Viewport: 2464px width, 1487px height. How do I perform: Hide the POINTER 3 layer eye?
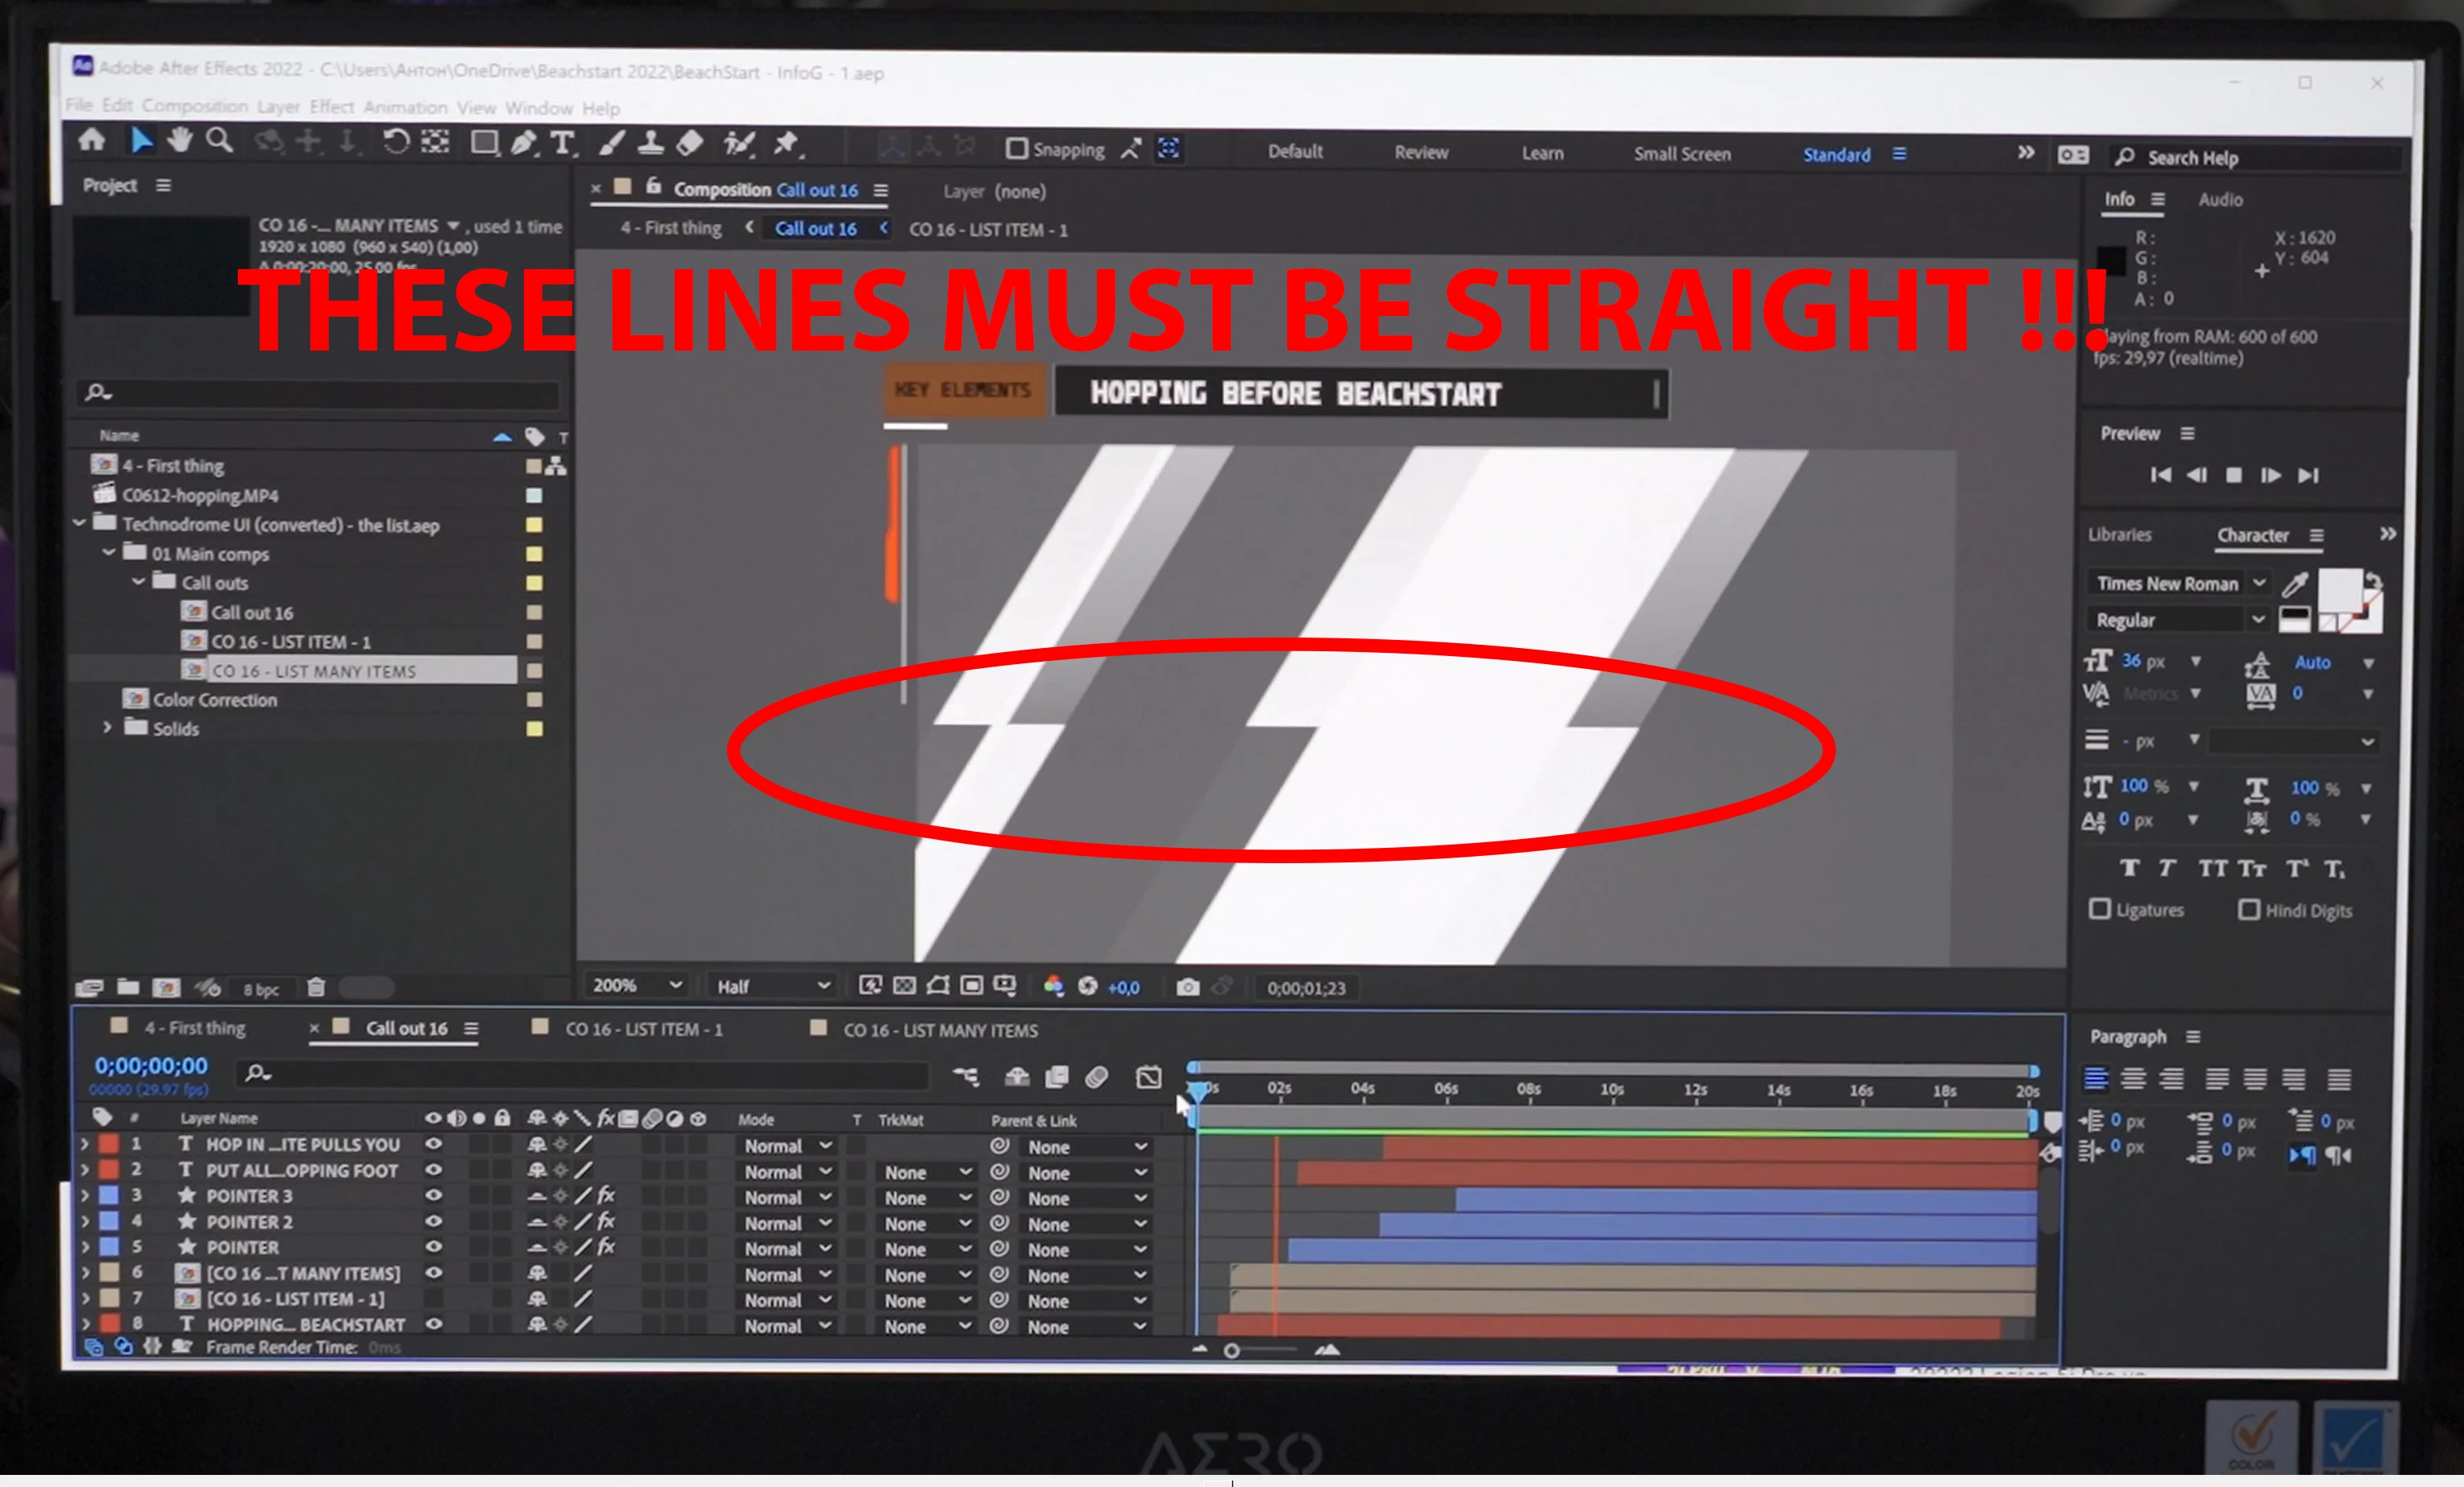433,1195
